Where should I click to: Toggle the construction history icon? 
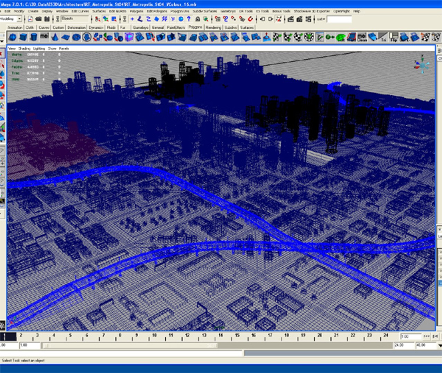point(278,19)
